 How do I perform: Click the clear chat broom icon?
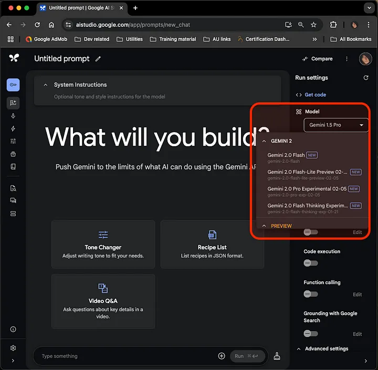tap(277, 356)
